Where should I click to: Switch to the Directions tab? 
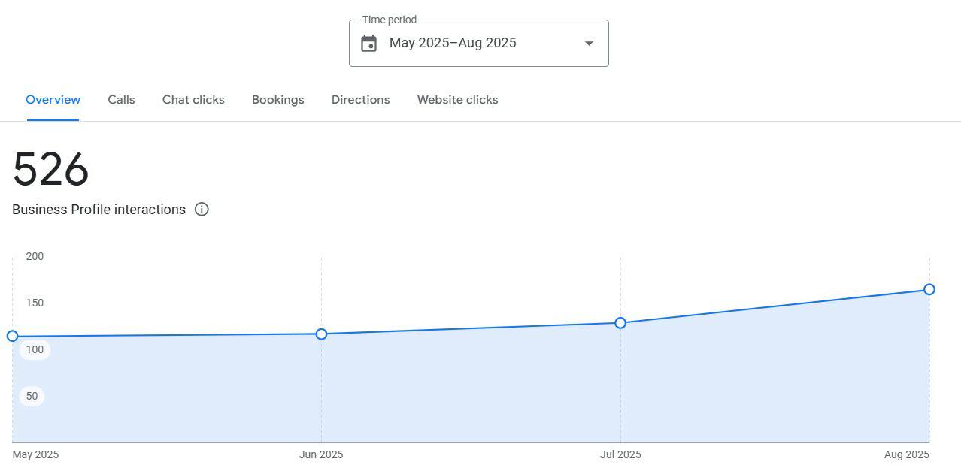pyautogui.click(x=360, y=100)
